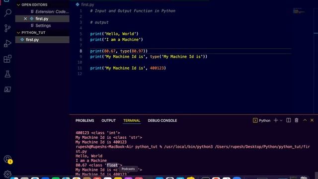The width and height of the screenshot is (318, 179).
Task: Open the Extensions view
Action: click(7, 59)
